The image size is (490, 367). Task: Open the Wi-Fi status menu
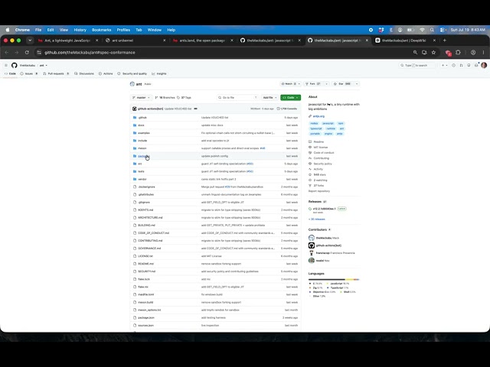click(422, 30)
